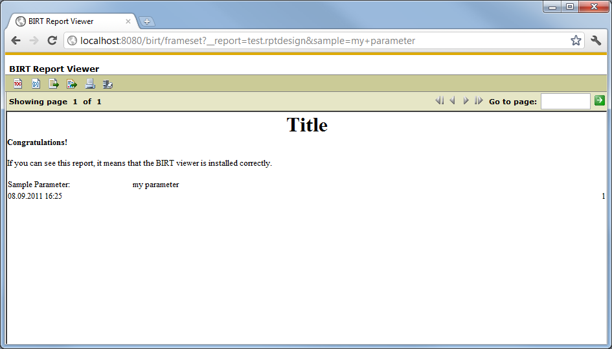Minimize the browser window
This screenshot has width=612, height=349.
pyautogui.click(x=552, y=6)
